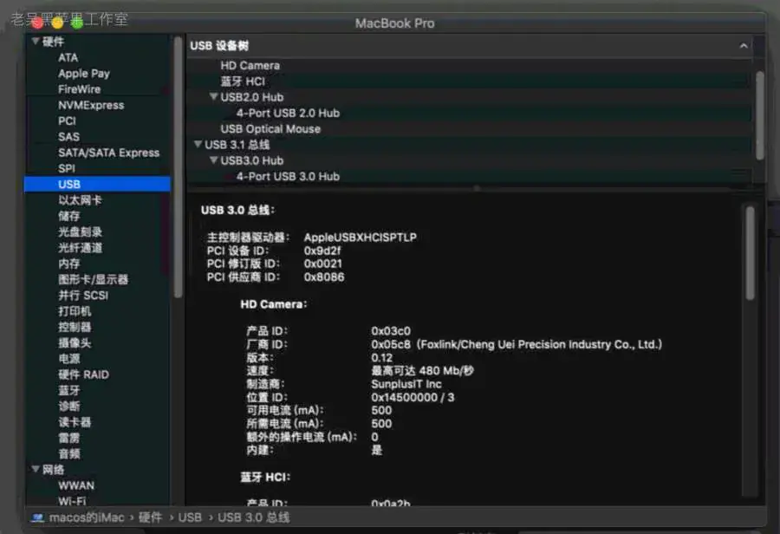Click the AppleUSBXHCISPTLP driver value

(x=361, y=238)
